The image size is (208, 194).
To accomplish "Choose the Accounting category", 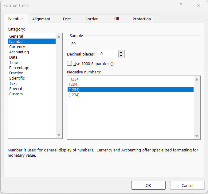I will tap(32, 52).
